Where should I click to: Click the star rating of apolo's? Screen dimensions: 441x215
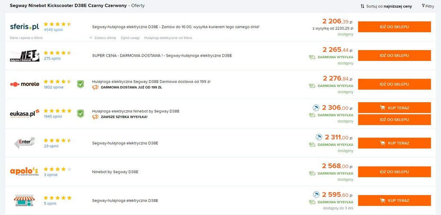(x=58, y=169)
